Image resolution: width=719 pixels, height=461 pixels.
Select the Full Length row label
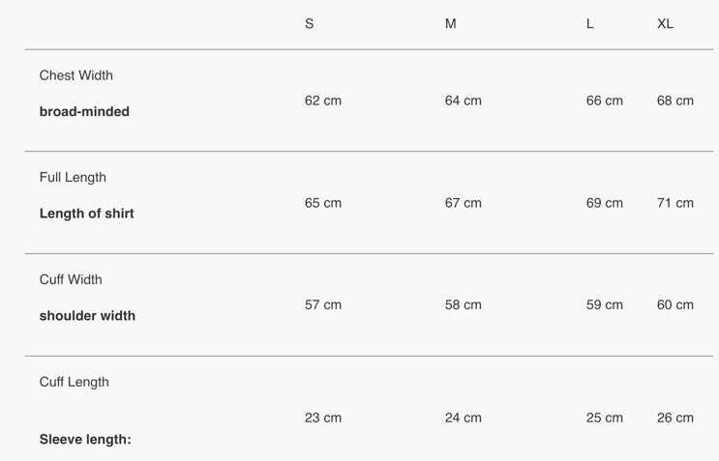tap(73, 178)
